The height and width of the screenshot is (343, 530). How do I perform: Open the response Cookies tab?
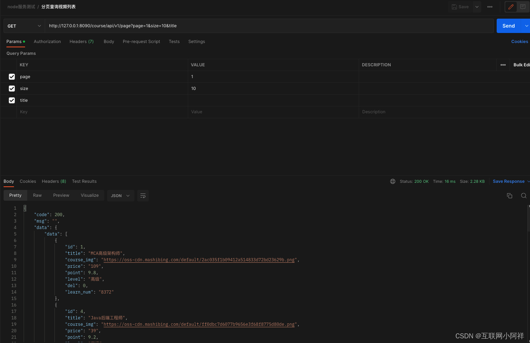click(28, 181)
